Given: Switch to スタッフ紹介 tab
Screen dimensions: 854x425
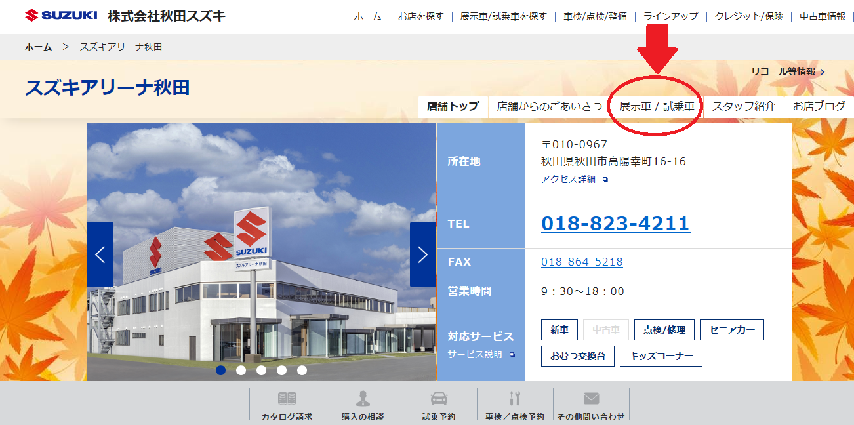Looking at the screenshot, I should (x=743, y=106).
